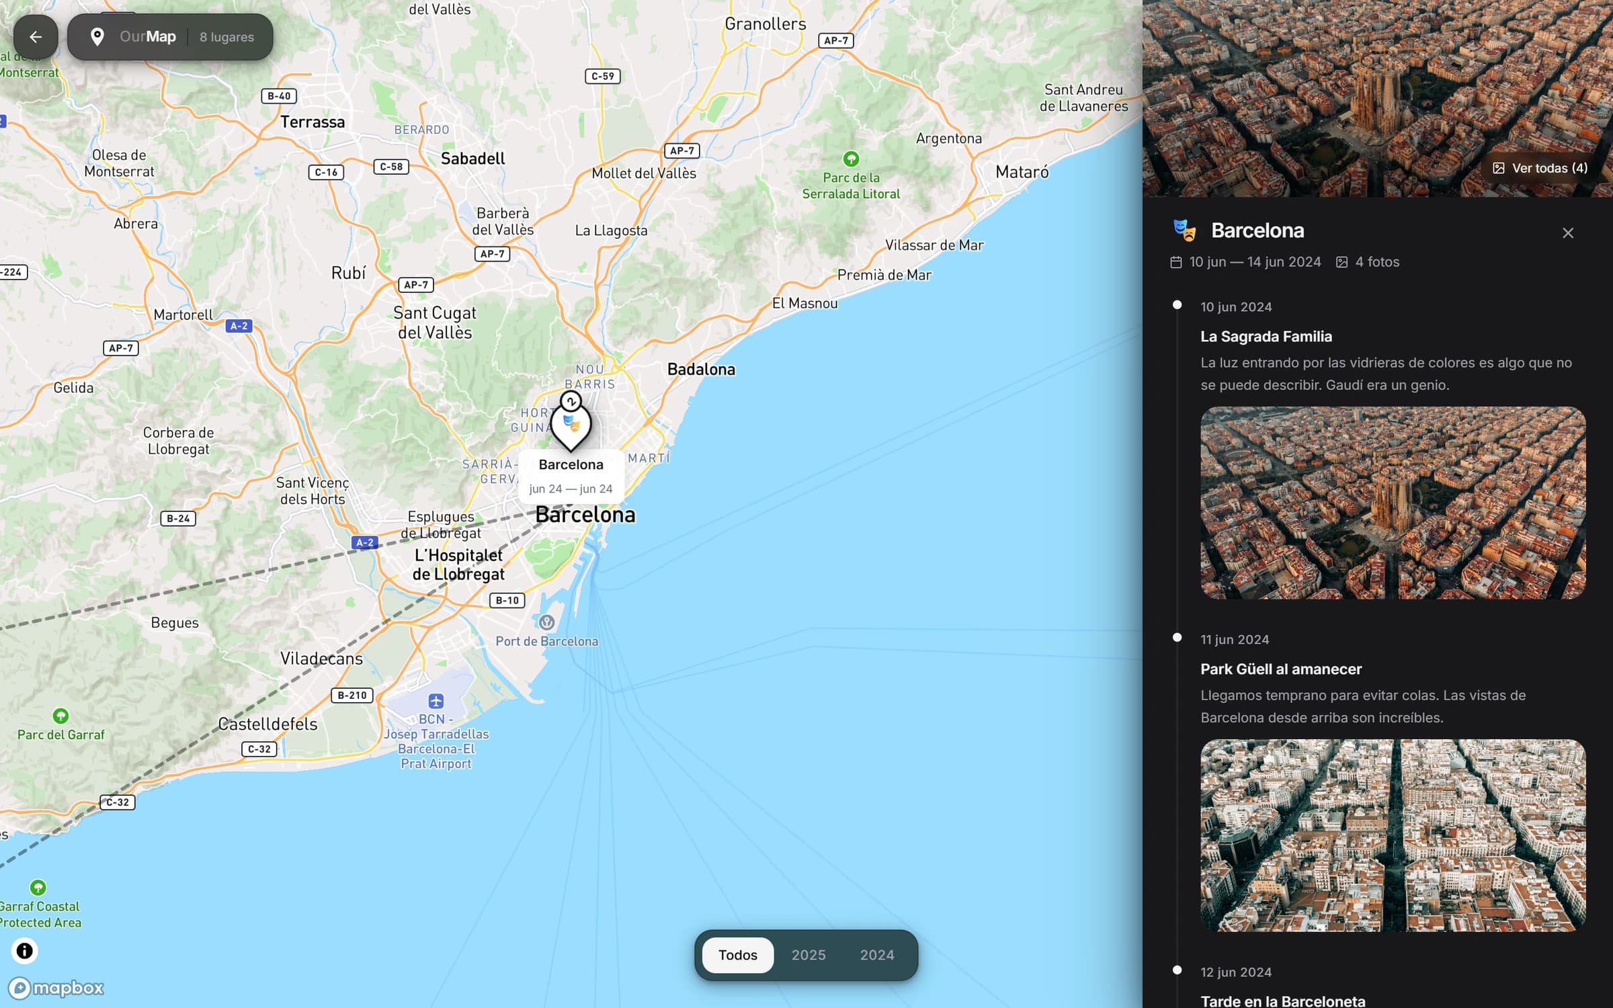The width and height of the screenshot is (1613, 1008).
Task: Click the Castelldefels map label
Action: pos(267,724)
